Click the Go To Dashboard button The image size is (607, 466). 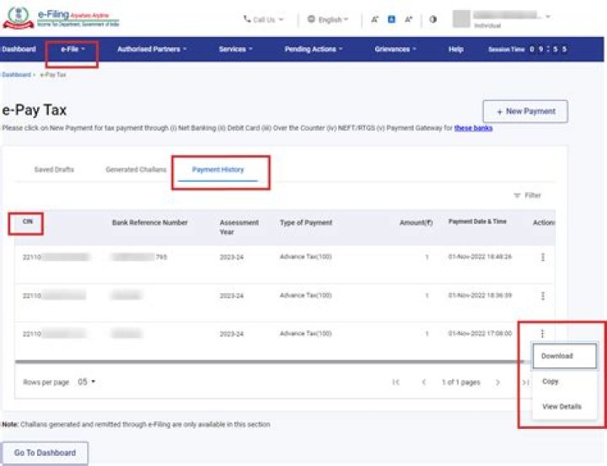[45, 453]
